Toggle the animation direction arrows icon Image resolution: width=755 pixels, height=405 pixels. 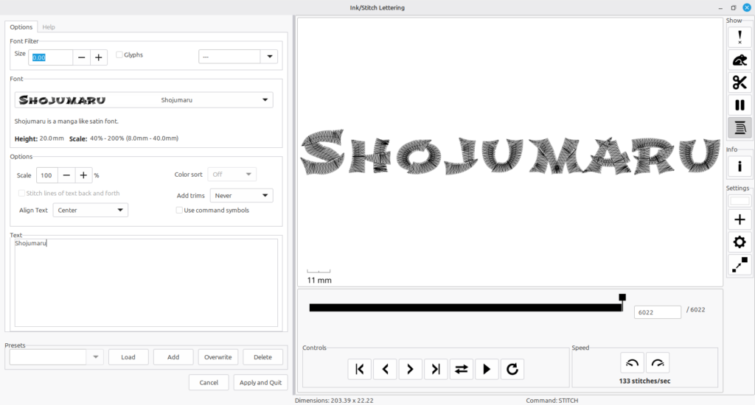click(x=462, y=369)
